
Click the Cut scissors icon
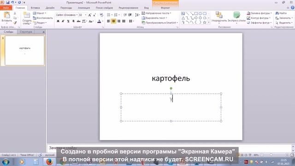[15, 13]
